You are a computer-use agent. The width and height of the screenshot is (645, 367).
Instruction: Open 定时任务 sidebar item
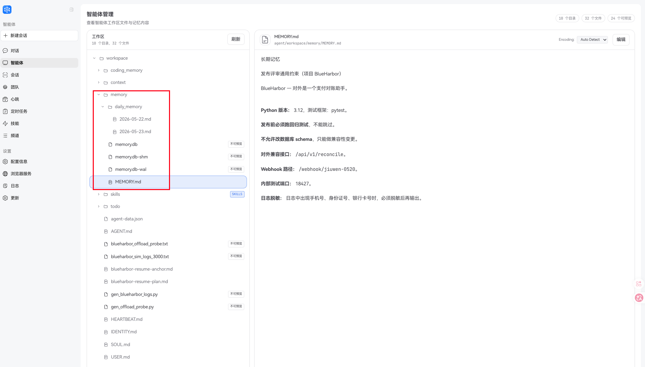39,111
